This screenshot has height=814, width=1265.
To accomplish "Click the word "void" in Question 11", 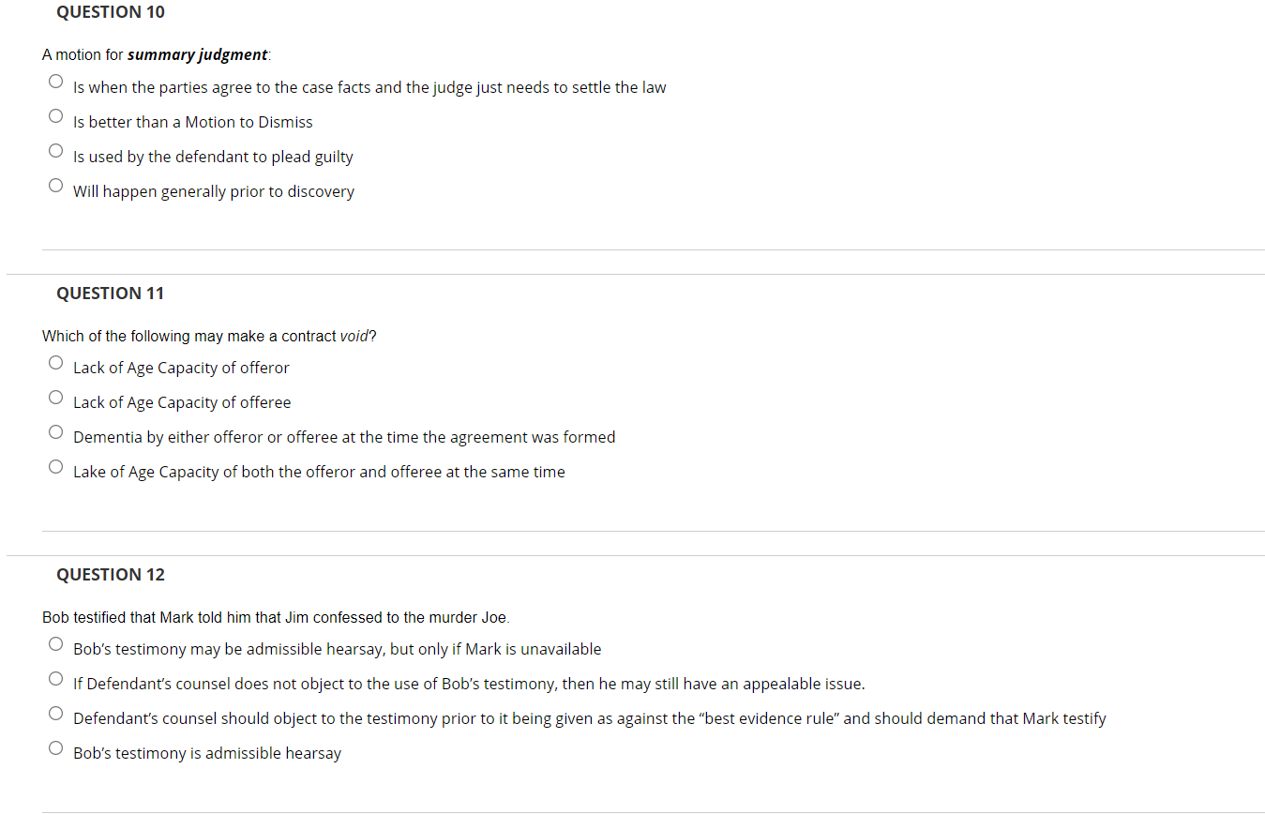I will coord(354,336).
